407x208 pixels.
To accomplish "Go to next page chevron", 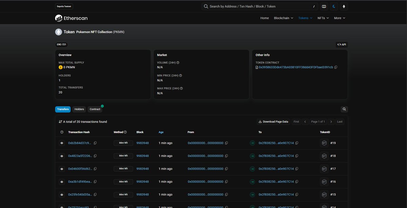I will [x=331, y=122].
